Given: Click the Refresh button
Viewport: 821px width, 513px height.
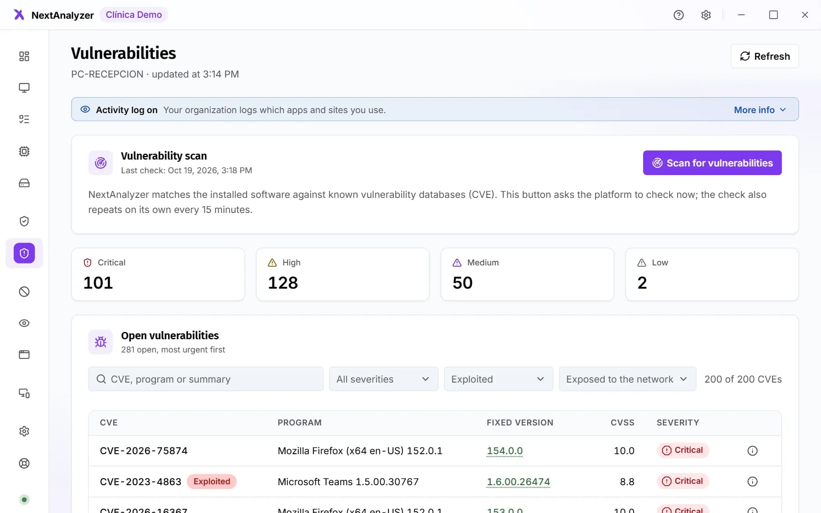Looking at the screenshot, I should (765, 56).
